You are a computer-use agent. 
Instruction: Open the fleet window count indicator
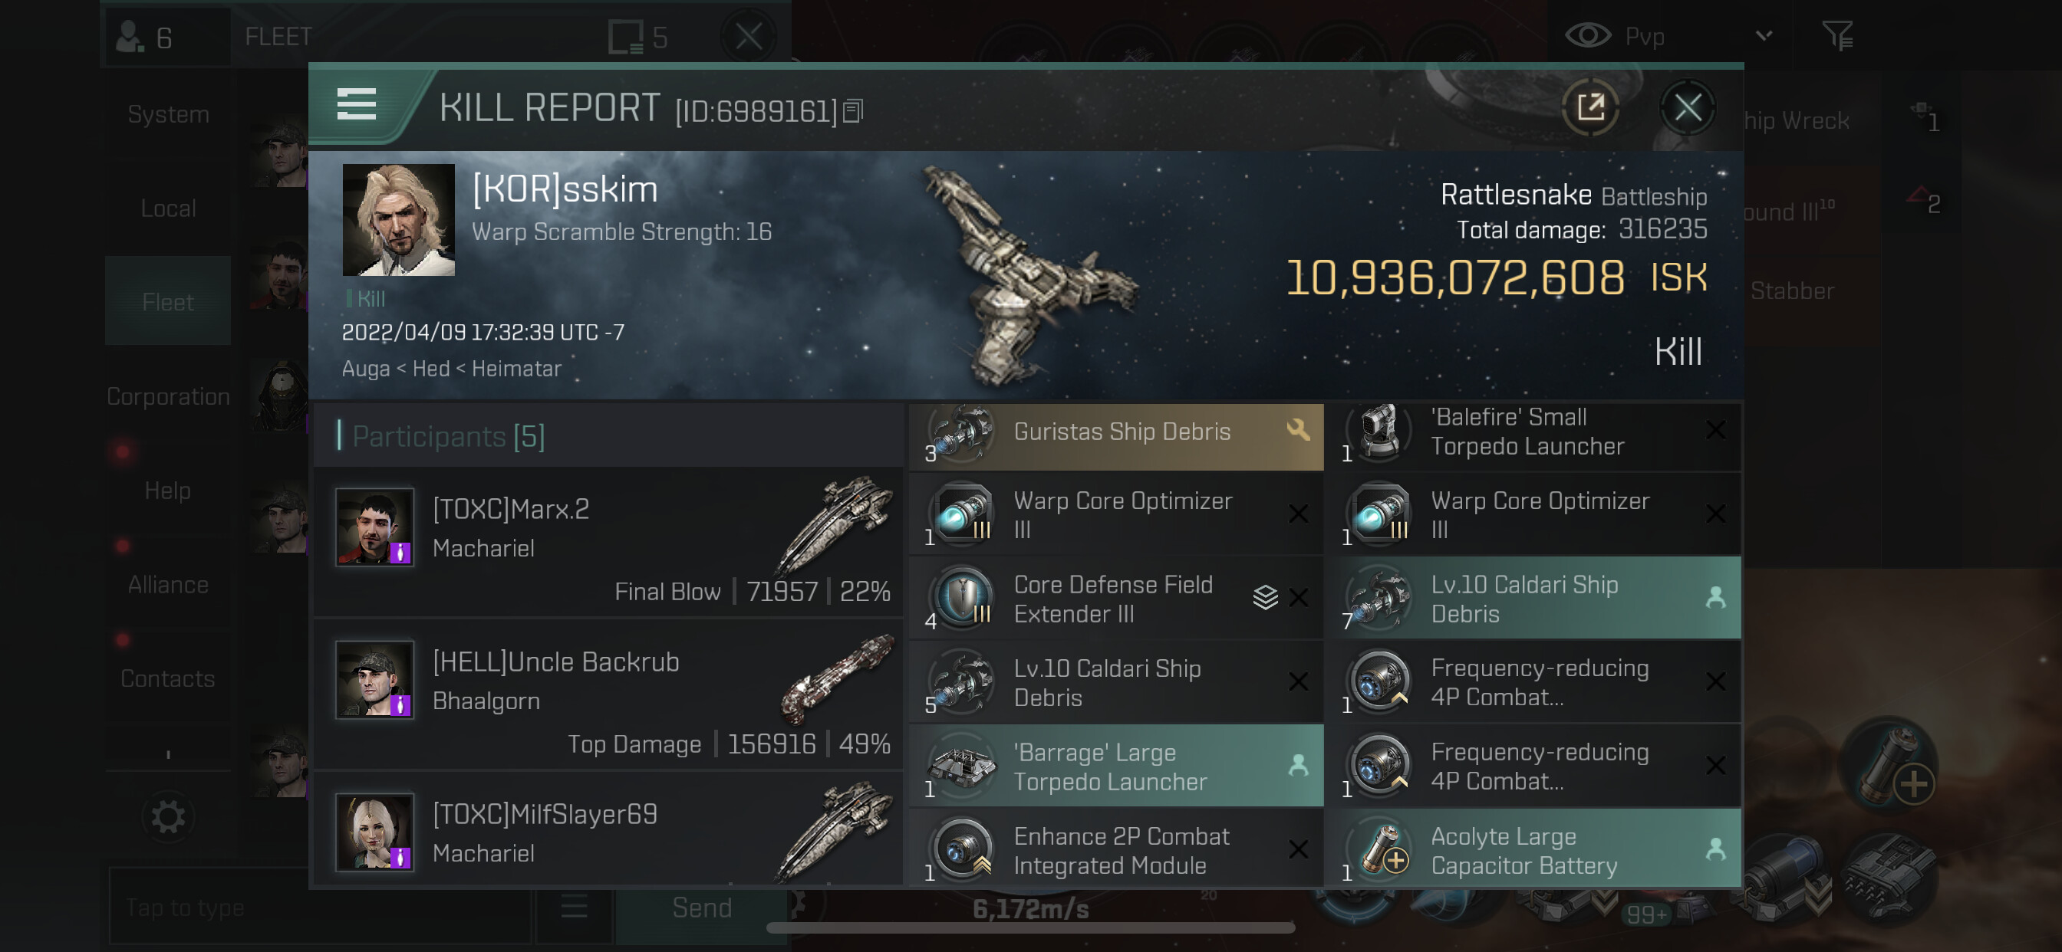coord(638,37)
